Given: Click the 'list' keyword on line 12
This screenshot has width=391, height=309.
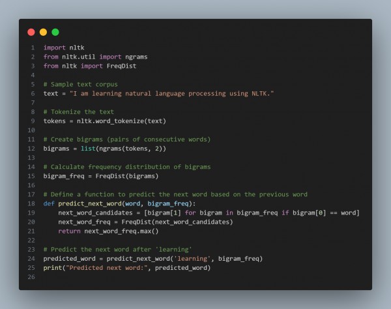Looking at the screenshot, I should 88,149.
